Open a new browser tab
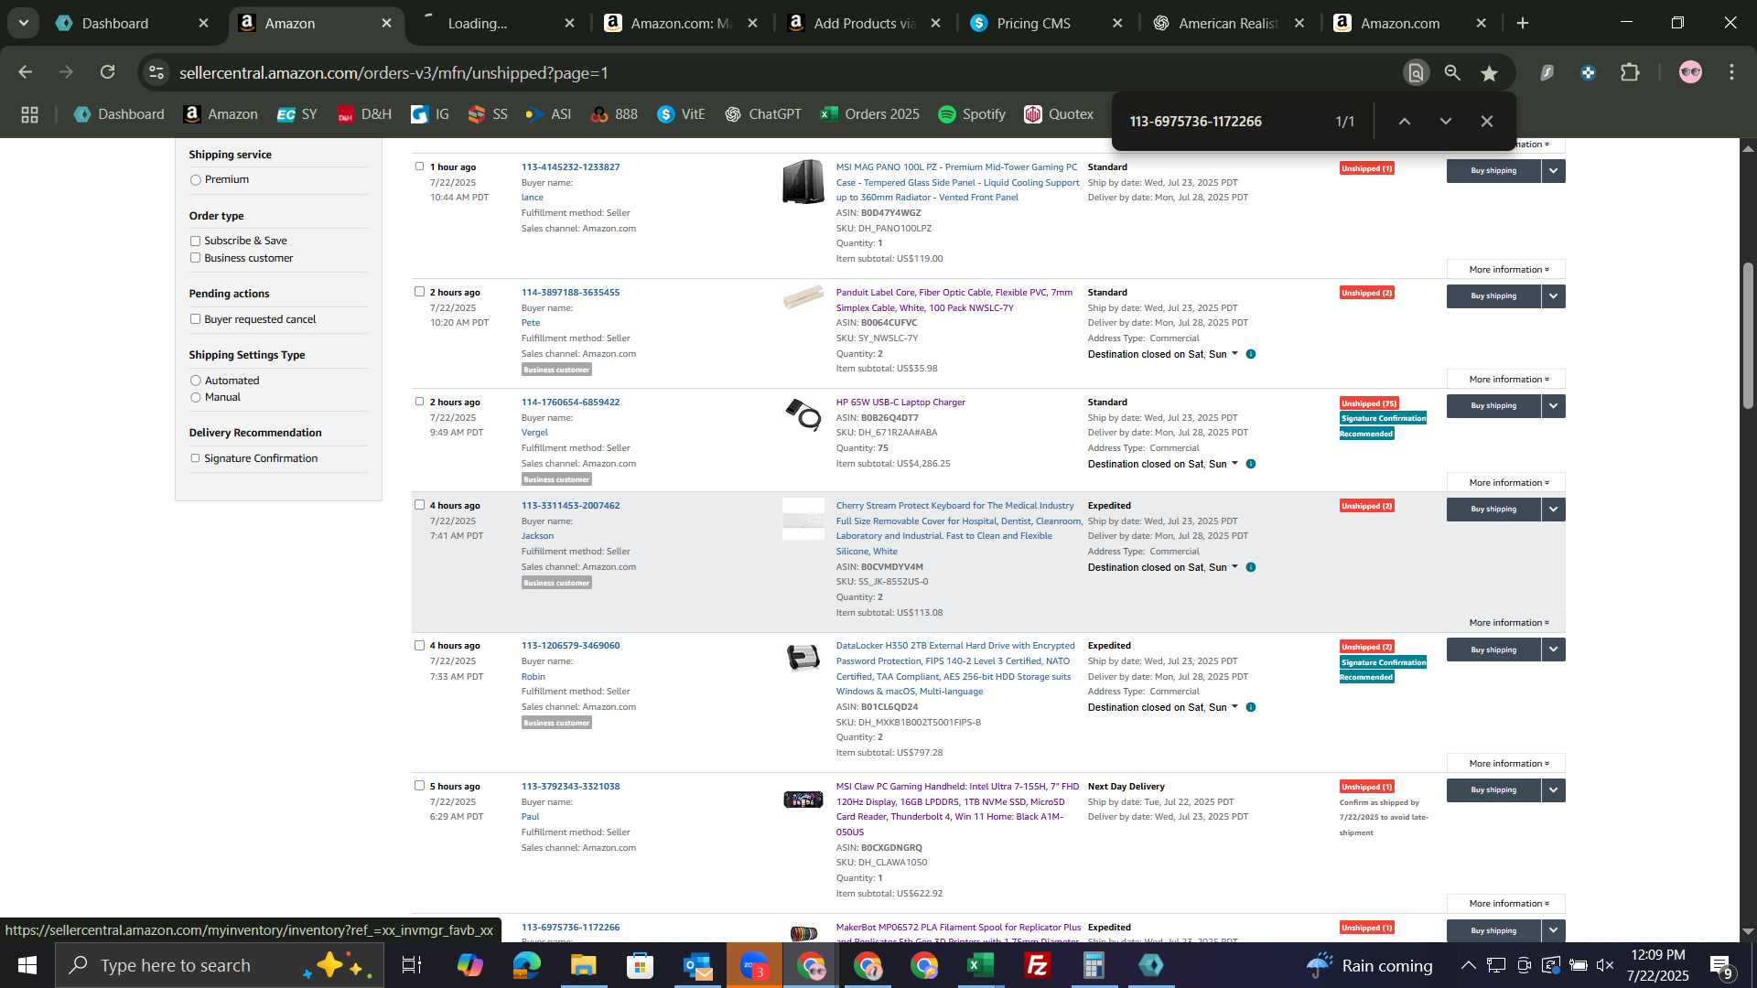The image size is (1757, 988). (1523, 24)
